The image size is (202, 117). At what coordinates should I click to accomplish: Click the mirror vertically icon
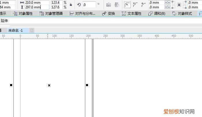tap(117, 5)
